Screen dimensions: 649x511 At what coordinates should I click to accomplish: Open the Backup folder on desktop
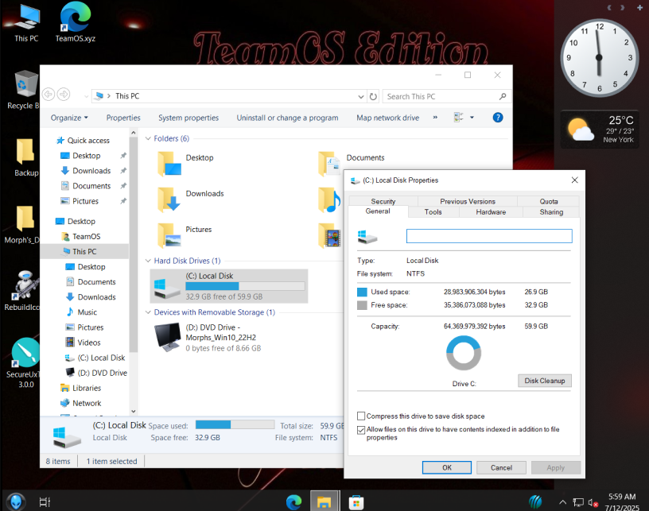point(25,158)
